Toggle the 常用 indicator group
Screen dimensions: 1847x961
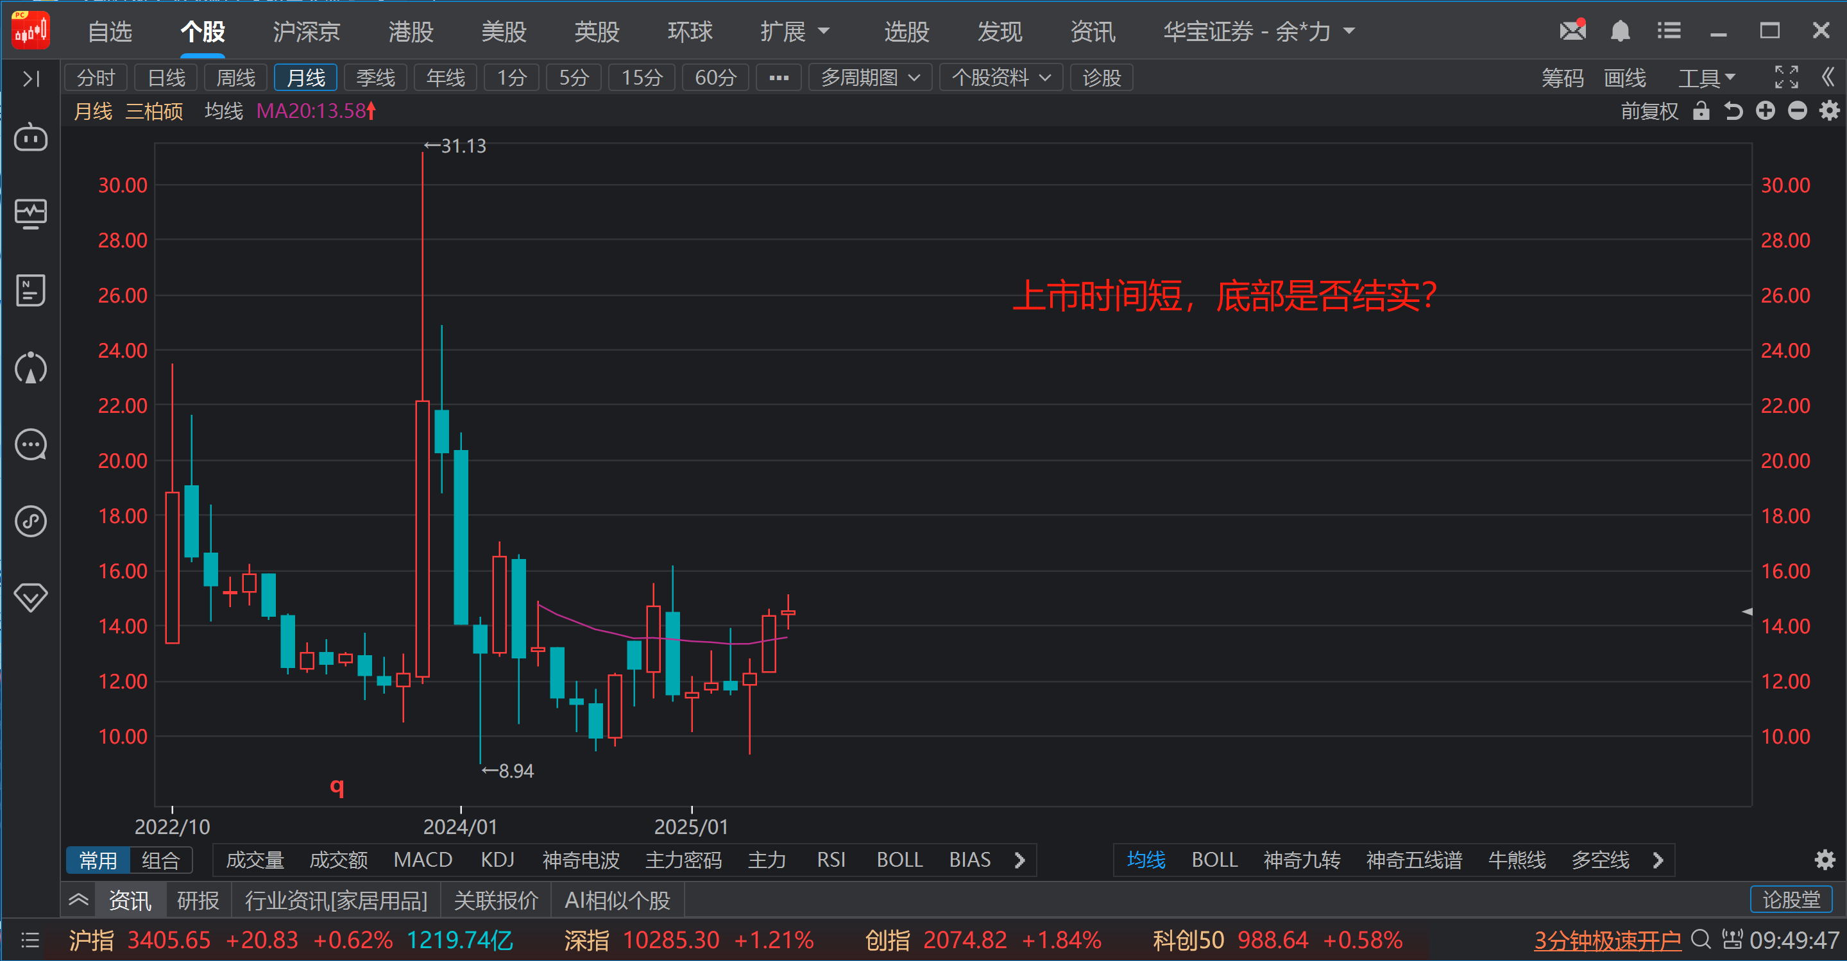click(x=98, y=860)
